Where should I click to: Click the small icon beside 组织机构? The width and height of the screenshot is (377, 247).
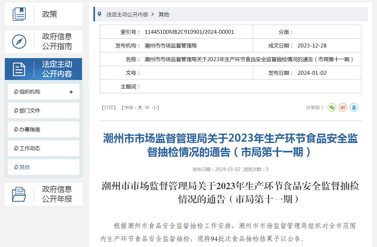[x=16, y=92]
